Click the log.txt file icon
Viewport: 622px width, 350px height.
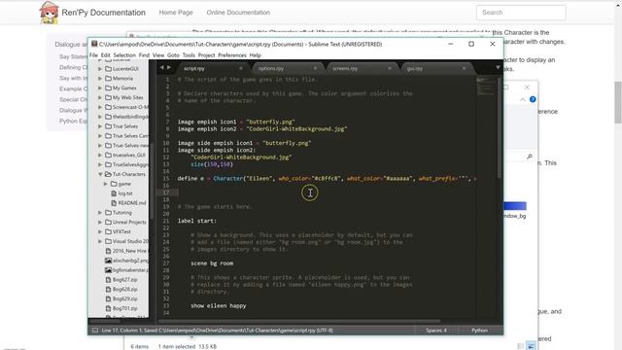click(114, 193)
